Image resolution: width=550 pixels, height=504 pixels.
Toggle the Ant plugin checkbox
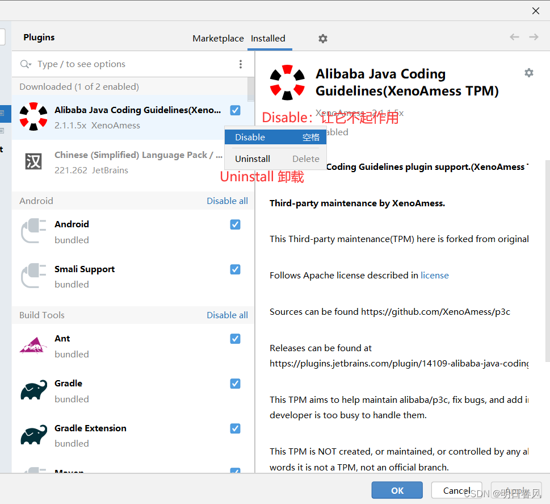235,339
